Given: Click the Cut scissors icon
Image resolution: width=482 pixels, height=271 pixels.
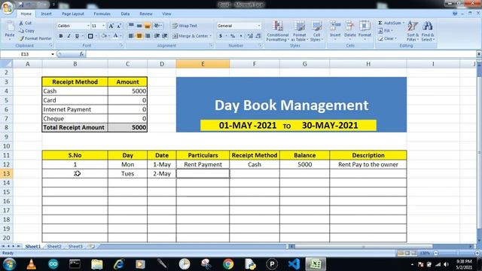Looking at the screenshot, I should (x=21, y=23).
